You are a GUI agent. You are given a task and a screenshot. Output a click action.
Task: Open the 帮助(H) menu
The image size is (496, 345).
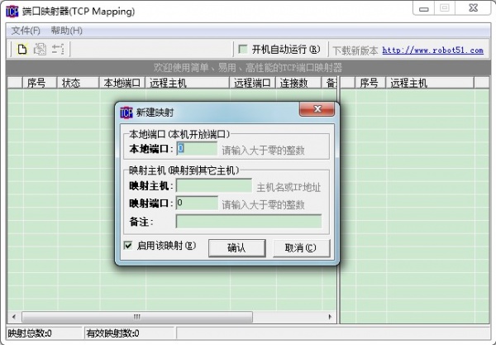[66, 31]
